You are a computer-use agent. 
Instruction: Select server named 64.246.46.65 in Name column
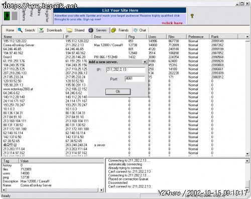12,49
